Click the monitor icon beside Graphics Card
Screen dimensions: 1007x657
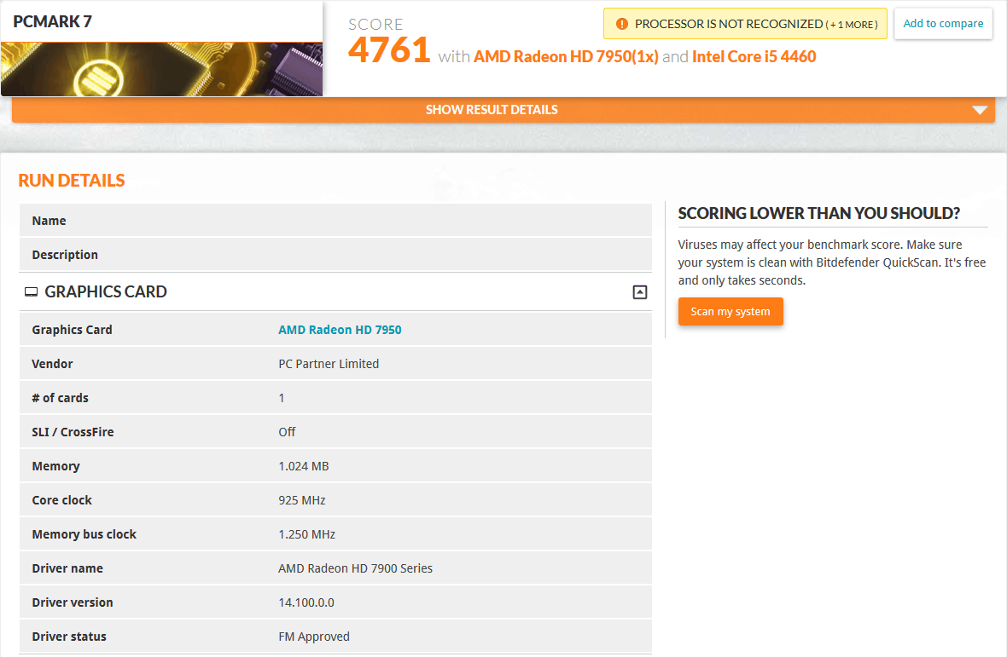coord(31,292)
